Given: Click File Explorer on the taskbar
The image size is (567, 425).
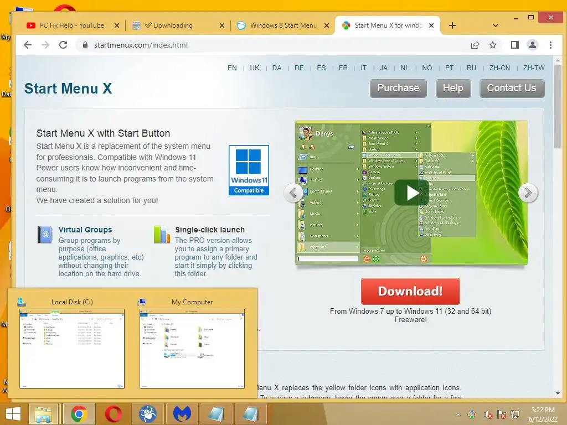Looking at the screenshot, I should (43, 414).
